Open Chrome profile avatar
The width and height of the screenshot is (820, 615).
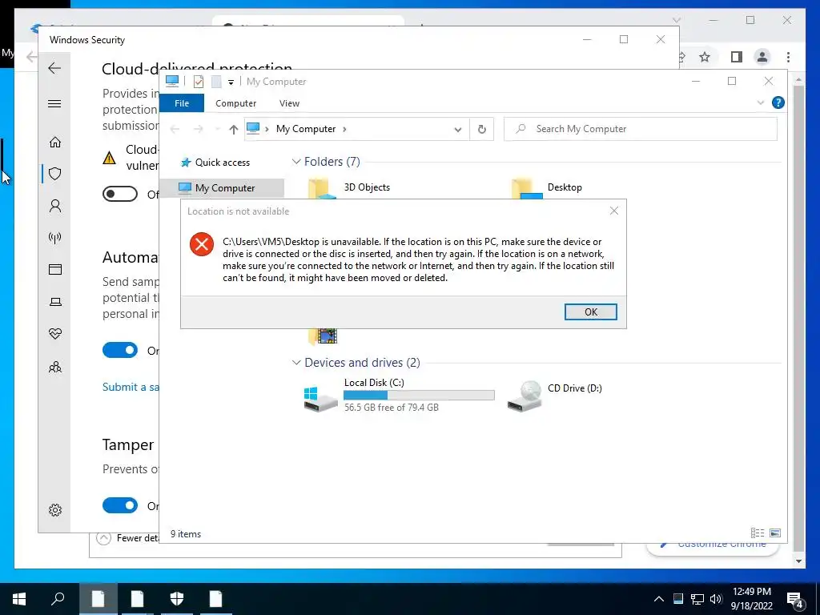(x=762, y=57)
